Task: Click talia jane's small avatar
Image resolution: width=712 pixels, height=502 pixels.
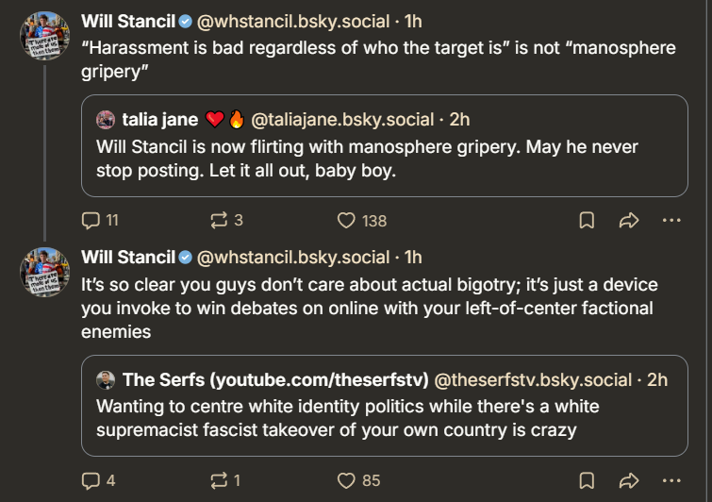Action: click(x=106, y=120)
